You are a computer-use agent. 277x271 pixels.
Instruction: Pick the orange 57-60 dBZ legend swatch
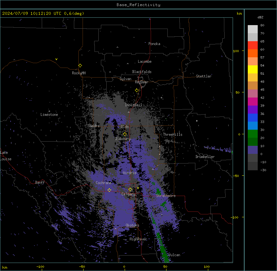(253, 53)
